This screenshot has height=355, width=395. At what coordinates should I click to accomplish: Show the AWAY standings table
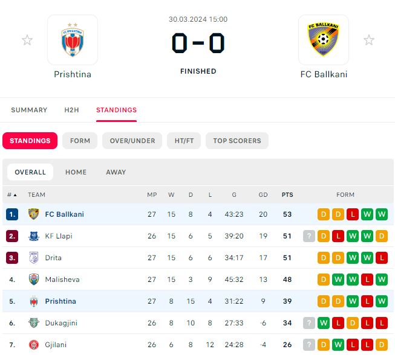pyautogui.click(x=116, y=172)
